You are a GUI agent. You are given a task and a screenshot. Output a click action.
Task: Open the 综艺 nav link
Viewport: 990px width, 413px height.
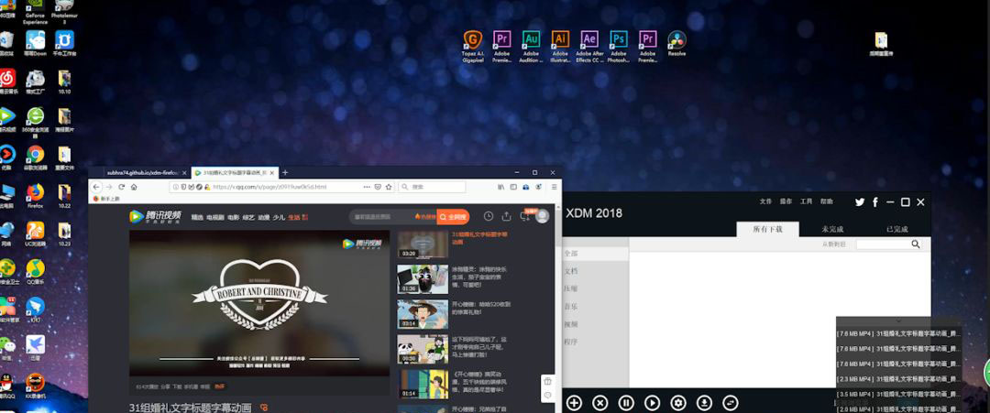[x=248, y=217]
